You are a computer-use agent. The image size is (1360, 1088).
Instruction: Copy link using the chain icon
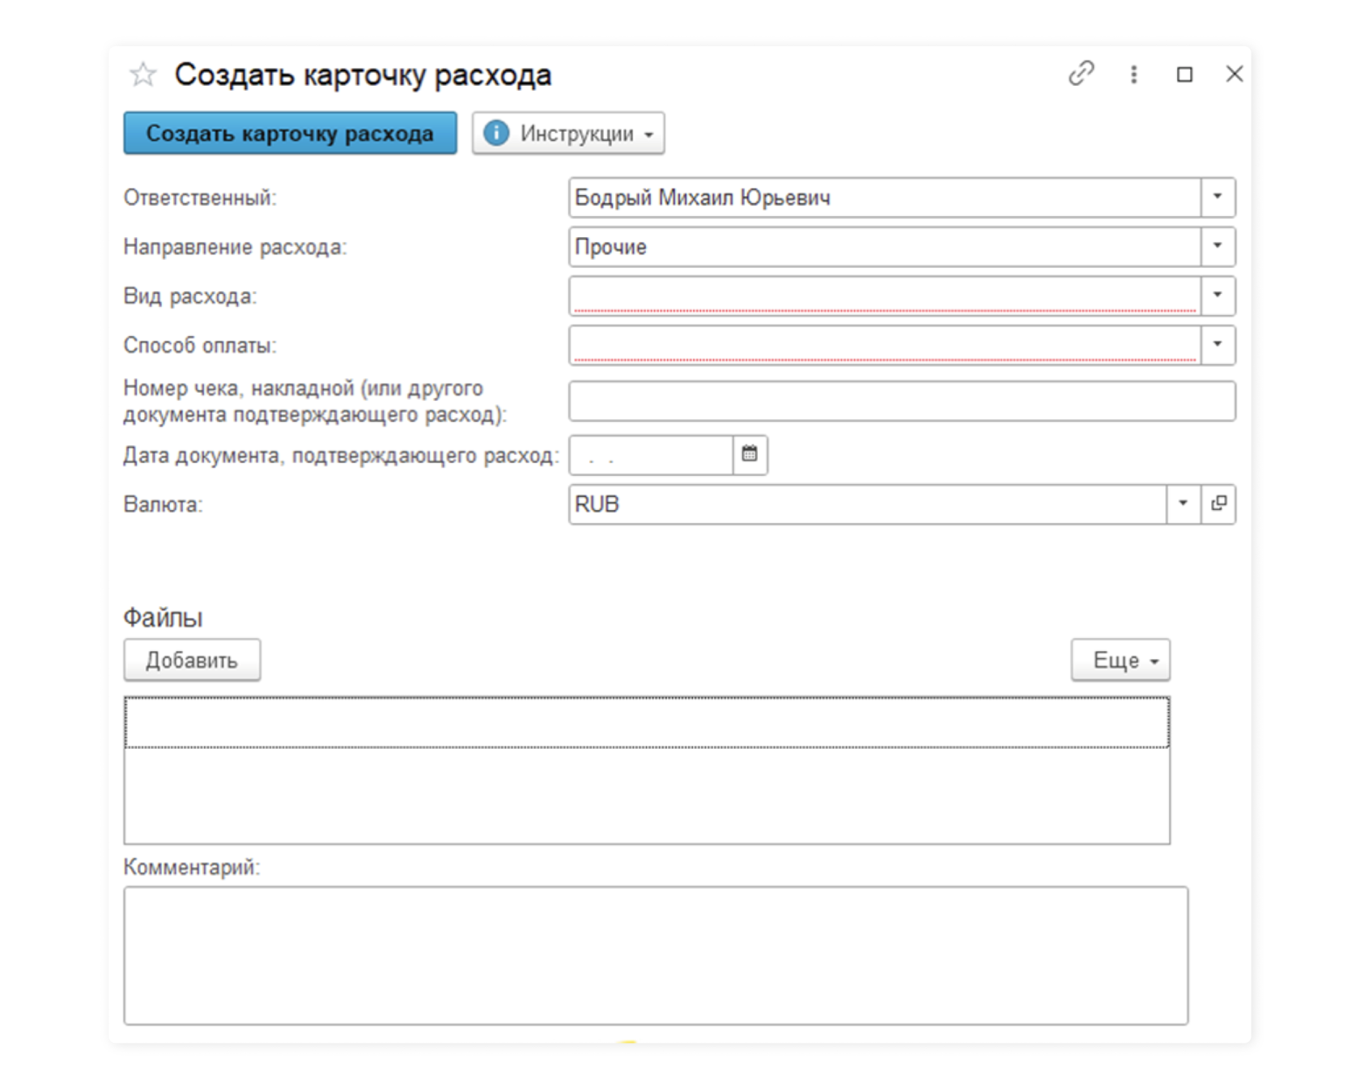pos(1081,74)
